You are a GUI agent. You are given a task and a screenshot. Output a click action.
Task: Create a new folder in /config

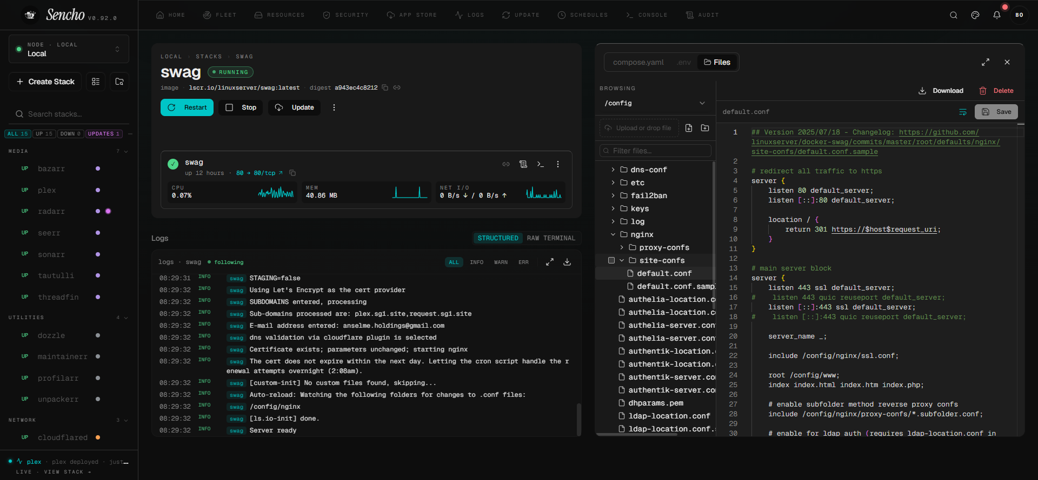[x=705, y=128]
